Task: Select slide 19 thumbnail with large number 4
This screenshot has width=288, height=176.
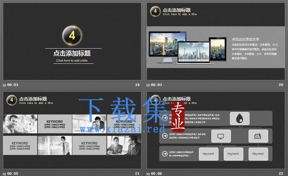Action: click(72, 41)
